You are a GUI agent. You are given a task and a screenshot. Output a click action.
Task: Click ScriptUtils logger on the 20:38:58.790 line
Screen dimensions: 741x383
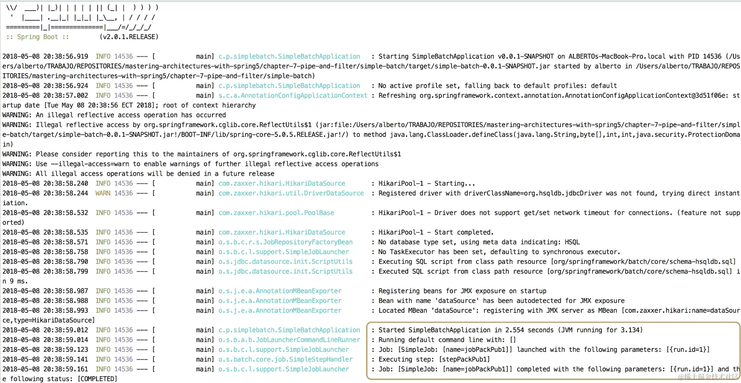pyautogui.click(x=285, y=262)
